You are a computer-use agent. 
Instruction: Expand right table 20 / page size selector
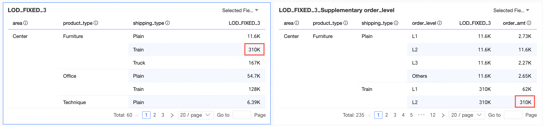[466, 115]
